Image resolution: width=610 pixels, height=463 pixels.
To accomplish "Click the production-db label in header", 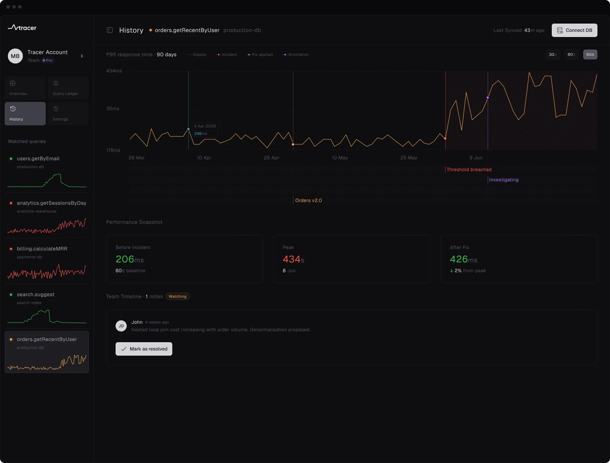I will [242, 30].
